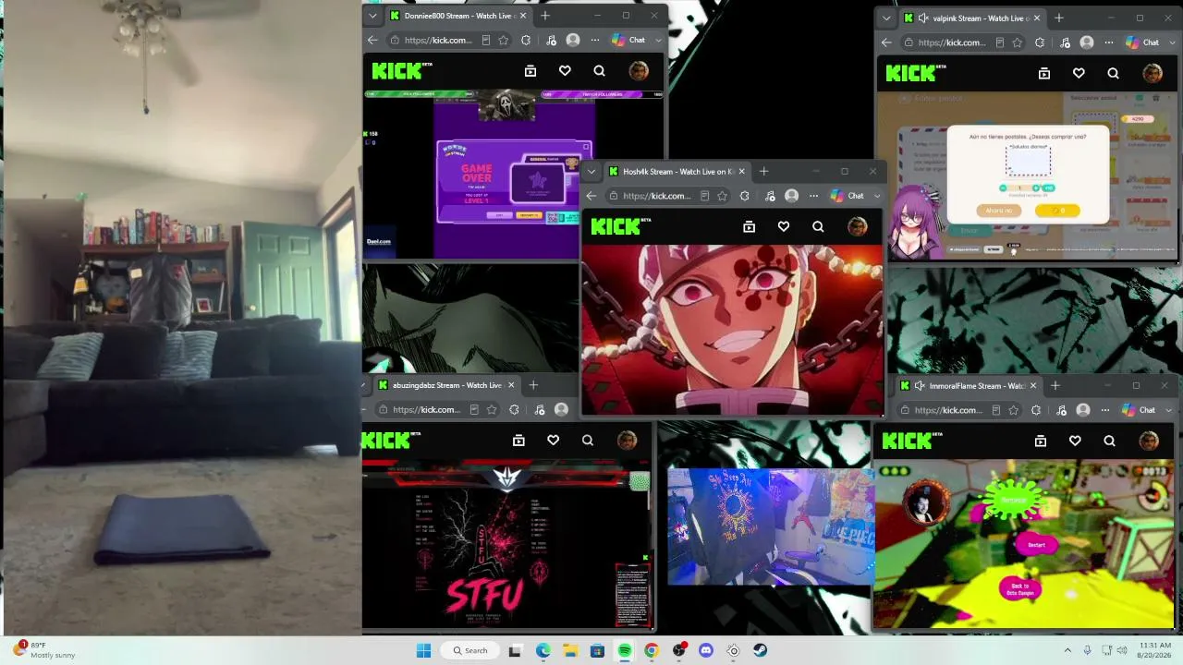Image resolution: width=1183 pixels, height=665 pixels.
Task: Go back in the valpink browser window
Action: tap(886, 42)
